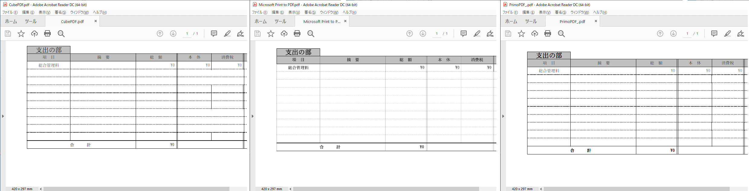Click the comment note icon in CubePDF window

[x=214, y=34]
